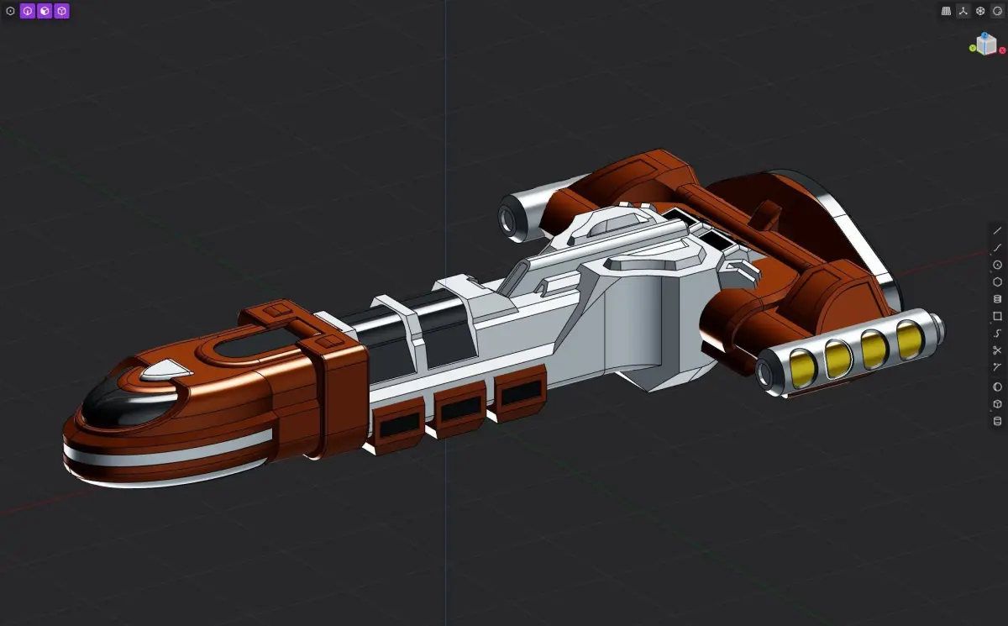This screenshot has height=626, width=1008.
Task: Toggle x-ray wireframe view mode
Action: tap(979, 11)
